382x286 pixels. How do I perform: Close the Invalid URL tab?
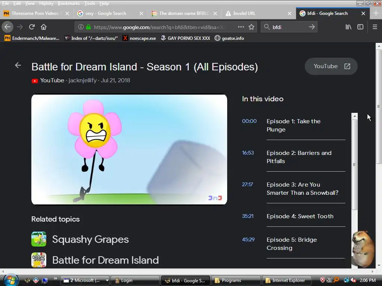289,13
